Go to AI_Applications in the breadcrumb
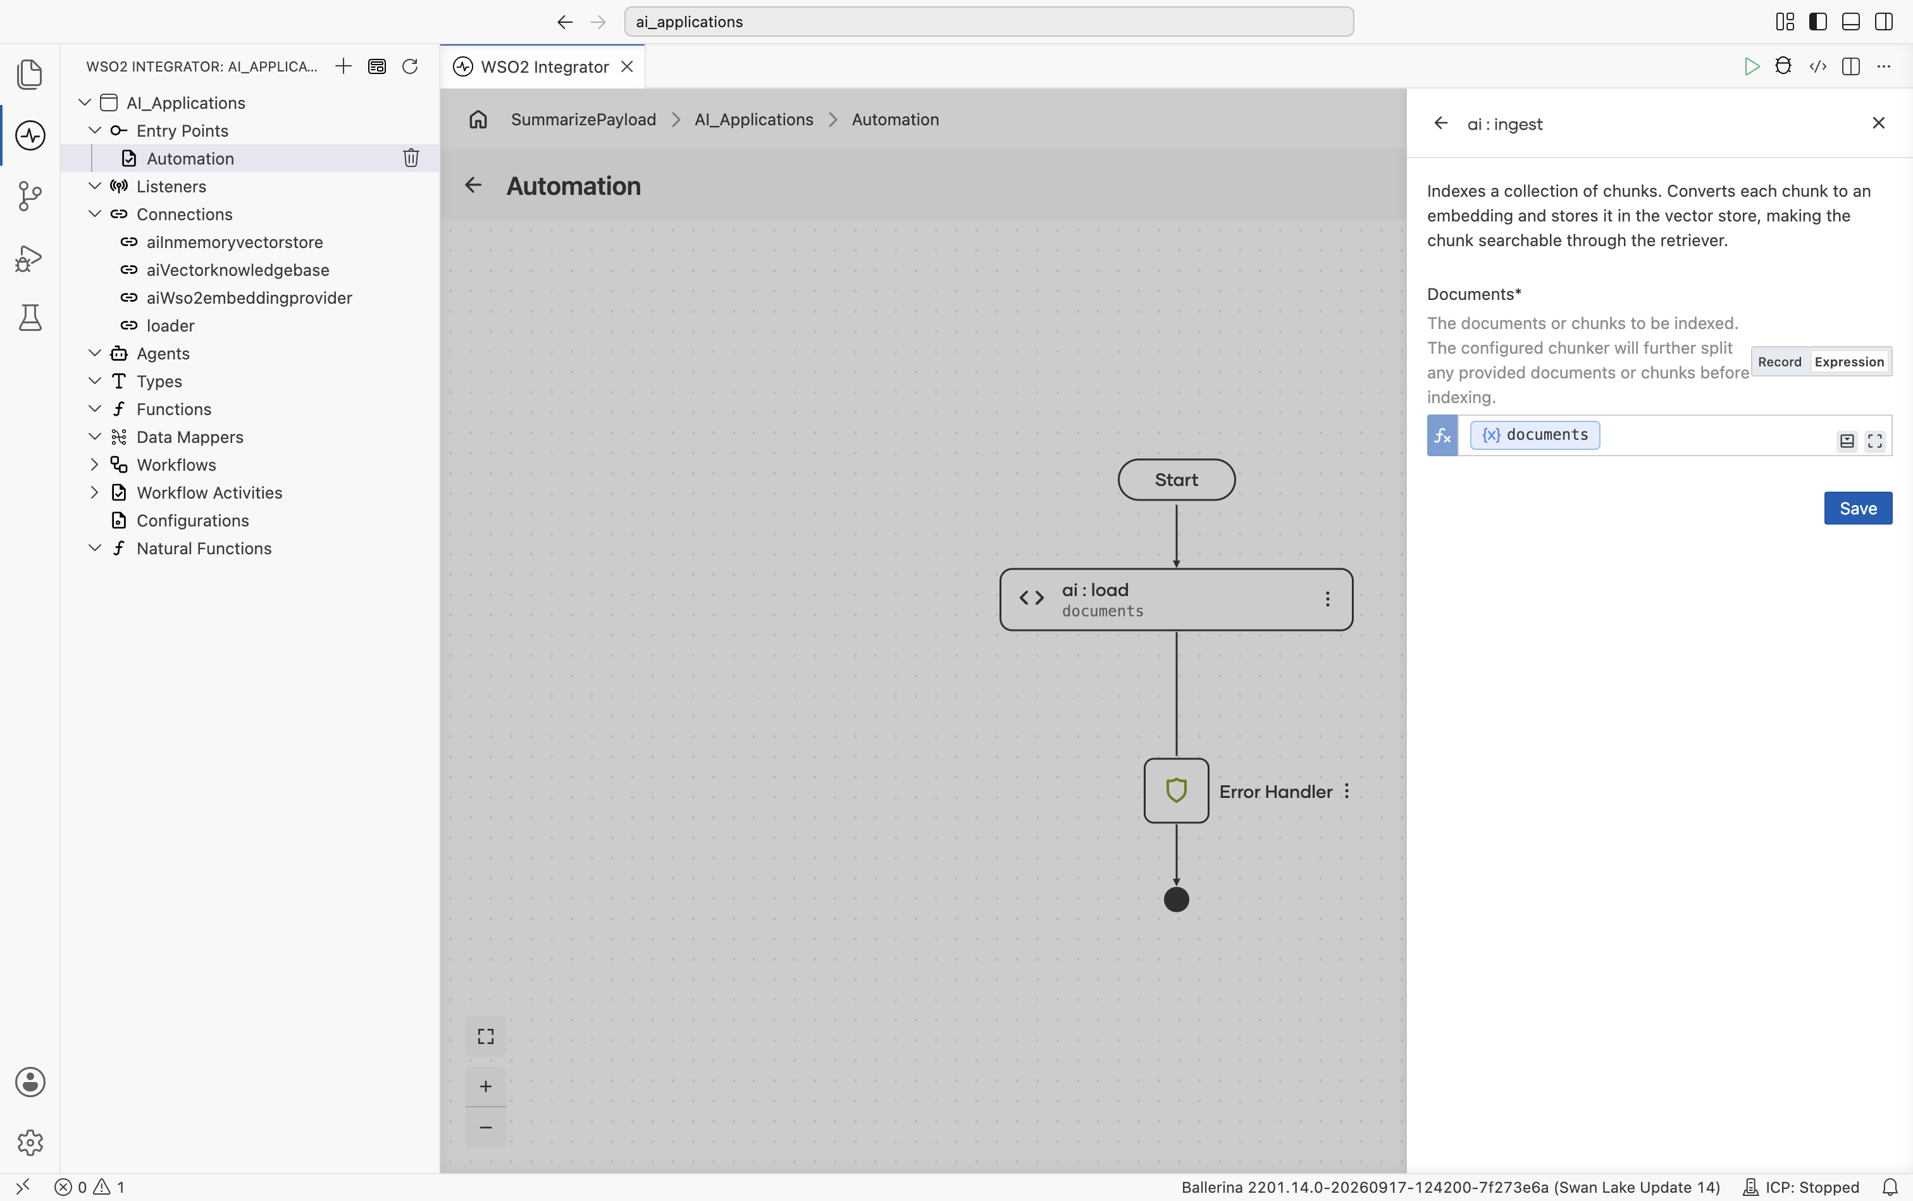This screenshot has width=1913, height=1201. 753,119
